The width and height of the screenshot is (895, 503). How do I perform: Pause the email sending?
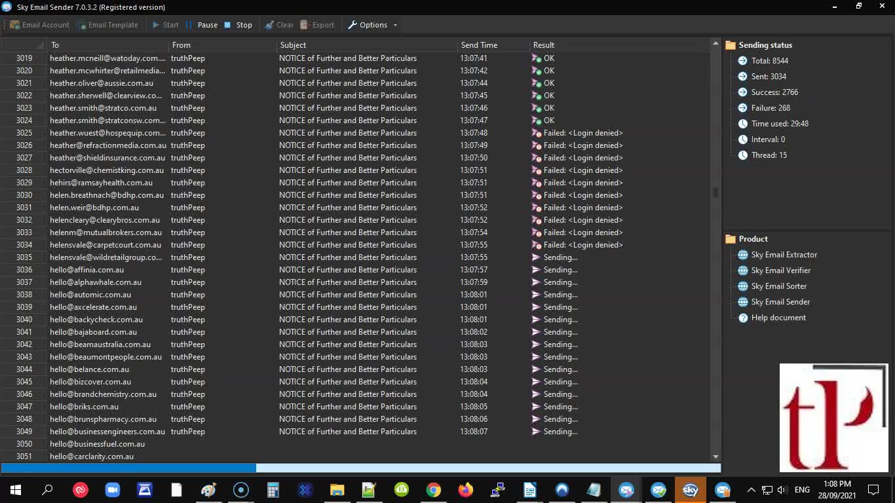point(202,25)
